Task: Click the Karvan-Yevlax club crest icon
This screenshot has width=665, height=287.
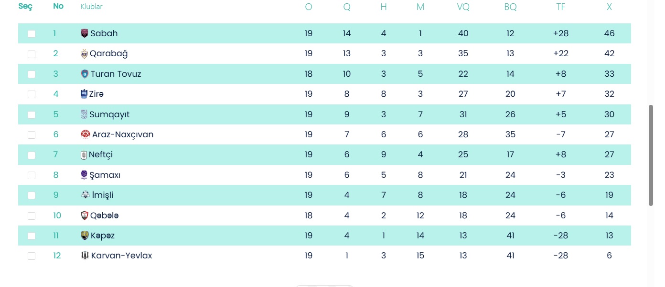Action: (x=85, y=256)
